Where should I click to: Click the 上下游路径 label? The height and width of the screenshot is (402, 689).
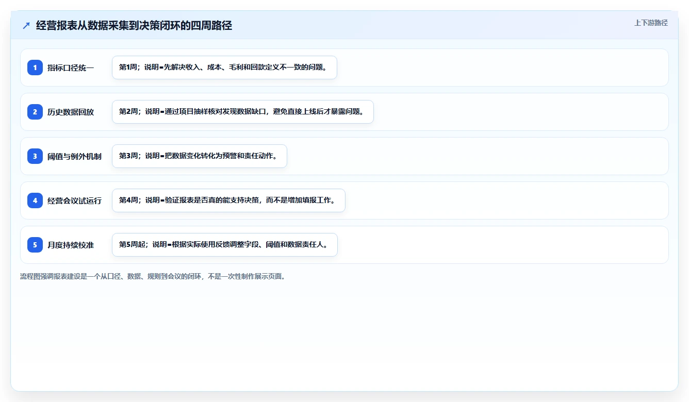[651, 23]
